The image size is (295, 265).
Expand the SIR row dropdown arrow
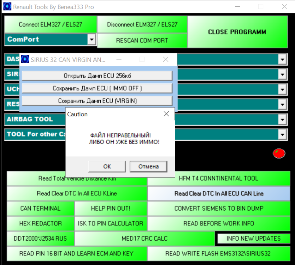[282, 75]
